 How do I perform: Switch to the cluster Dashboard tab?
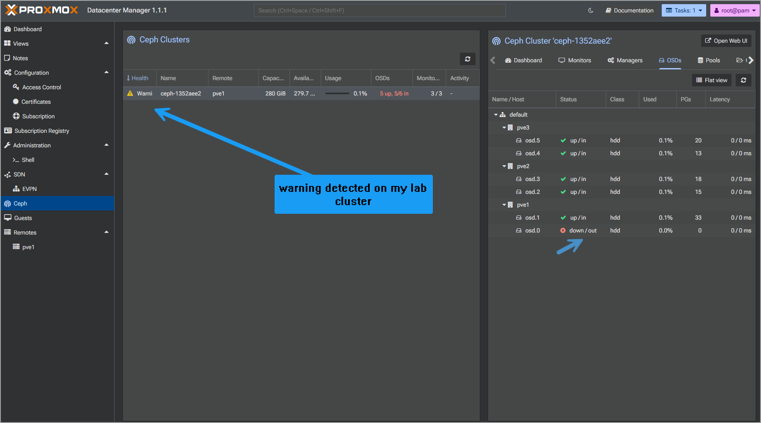pyautogui.click(x=523, y=60)
